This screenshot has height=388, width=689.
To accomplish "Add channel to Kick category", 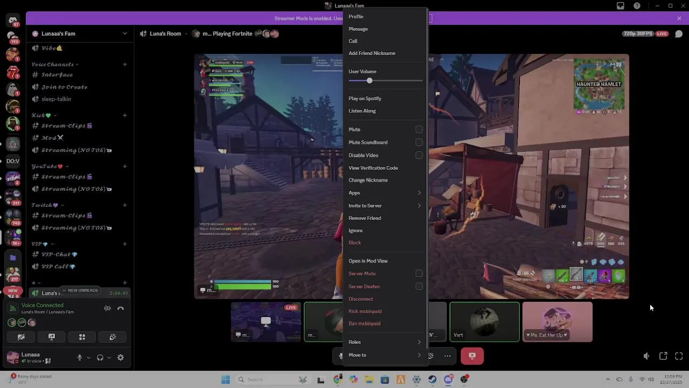I will point(125,115).
